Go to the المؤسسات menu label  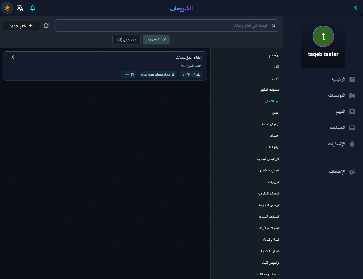coord(336,95)
